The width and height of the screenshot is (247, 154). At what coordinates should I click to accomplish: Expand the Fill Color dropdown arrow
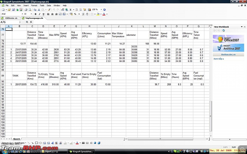pos(101,14)
